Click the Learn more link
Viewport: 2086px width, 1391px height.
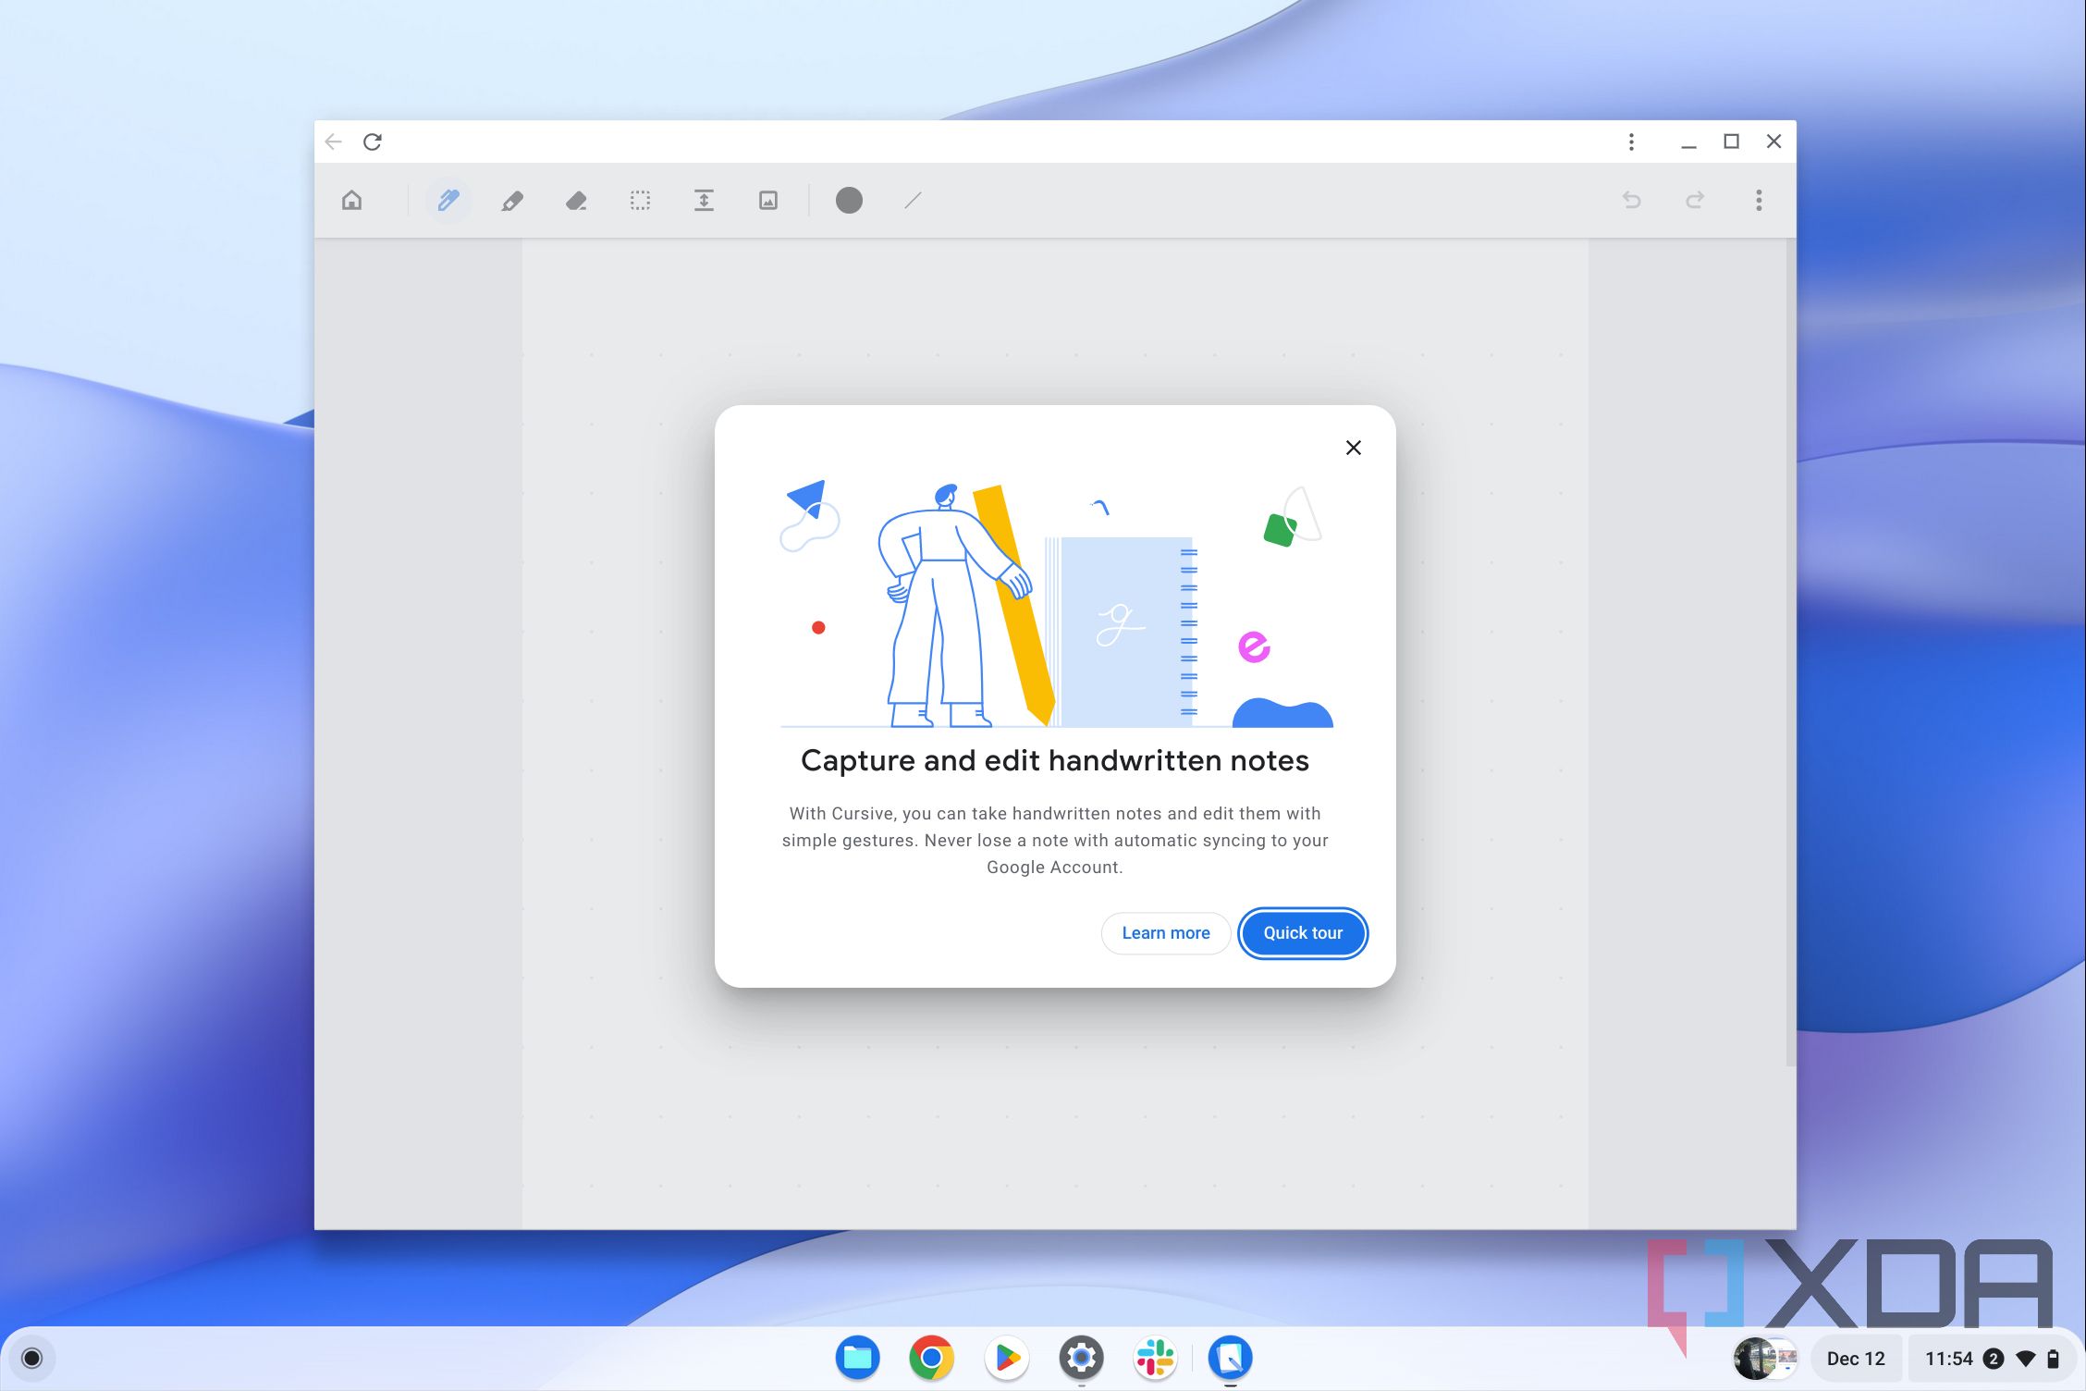pos(1165,932)
